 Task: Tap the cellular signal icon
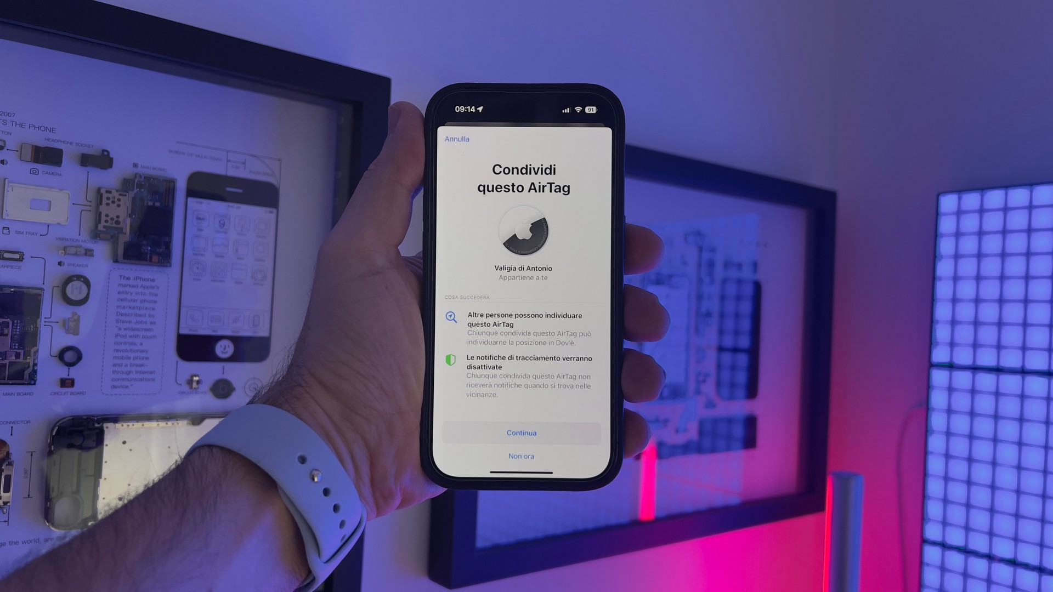[x=563, y=109]
